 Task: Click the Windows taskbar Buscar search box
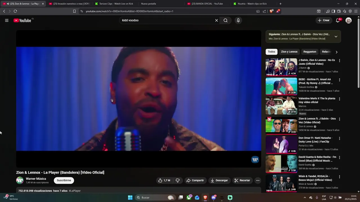(155, 198)
